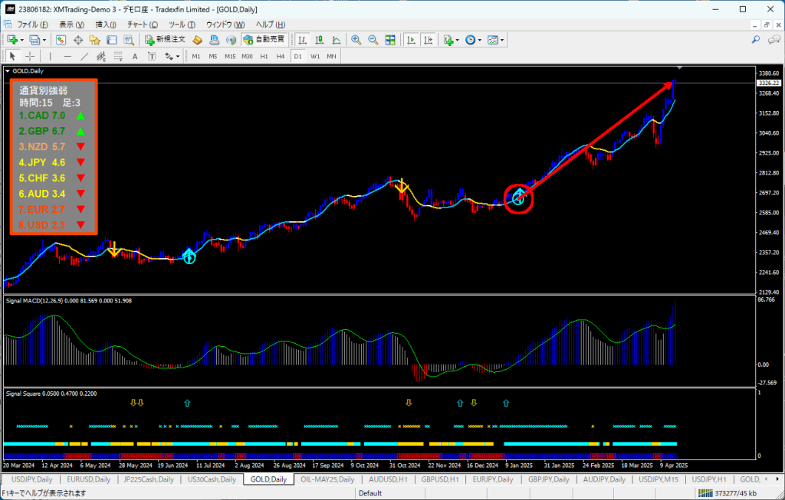This screenshot has height=500, width=785.
Task: Switch to the USDJPY,Daily chart tab
Action: click(x=31, y=479)
